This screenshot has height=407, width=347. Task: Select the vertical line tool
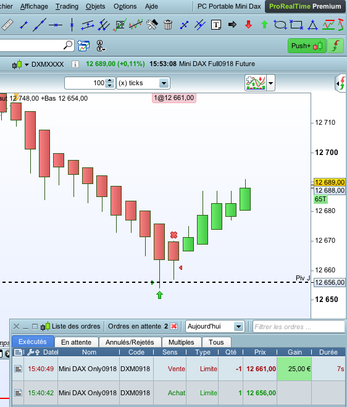72,25
